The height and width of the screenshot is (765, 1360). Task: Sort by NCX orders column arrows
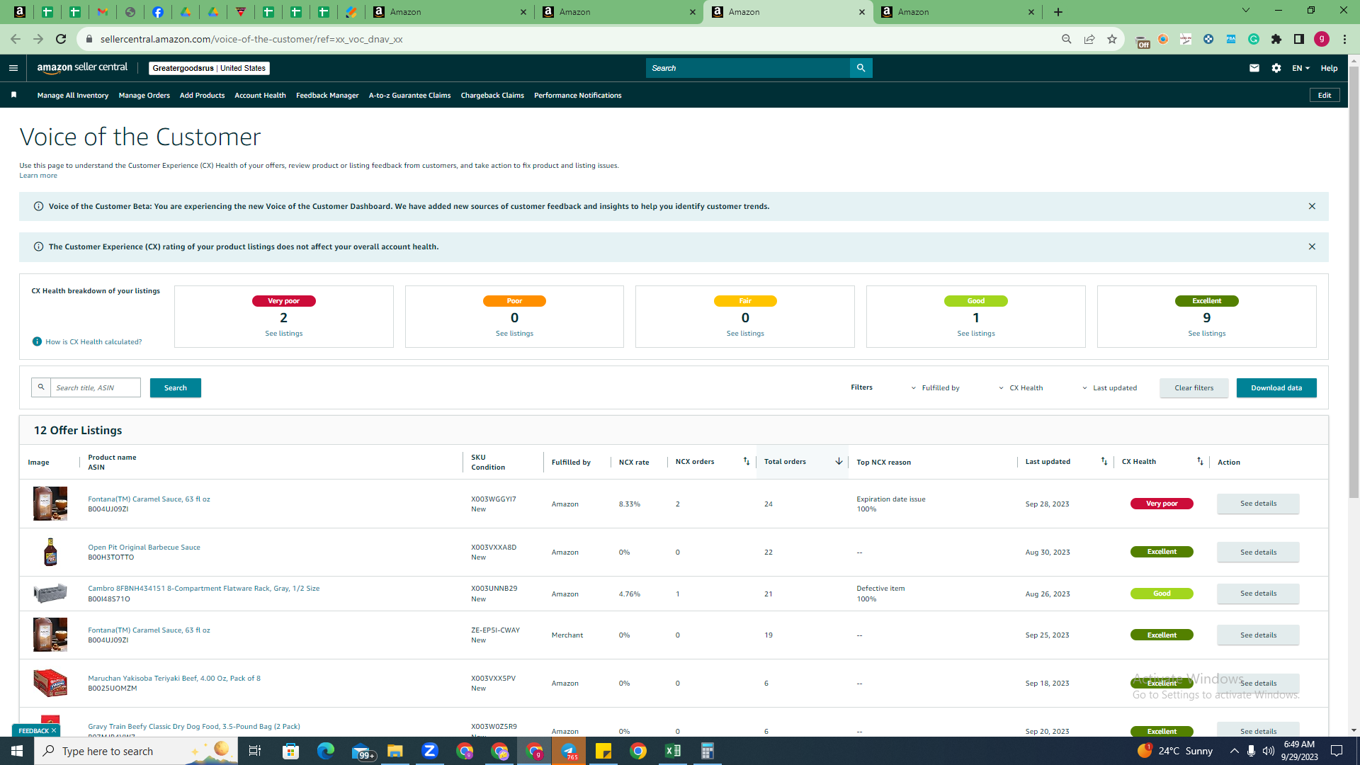tap(746, 461)
